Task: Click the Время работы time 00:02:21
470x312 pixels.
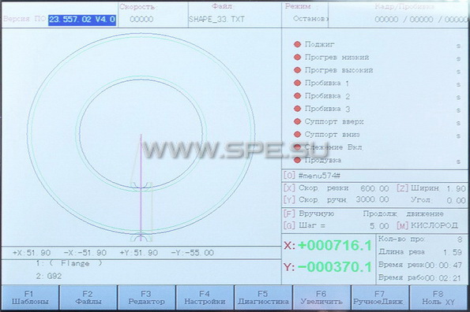Action: click(x=443, y=278)
